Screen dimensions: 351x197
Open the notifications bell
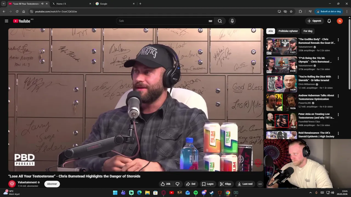click(329, 21)
